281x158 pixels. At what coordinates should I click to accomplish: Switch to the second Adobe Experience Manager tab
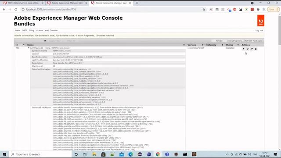111,3
